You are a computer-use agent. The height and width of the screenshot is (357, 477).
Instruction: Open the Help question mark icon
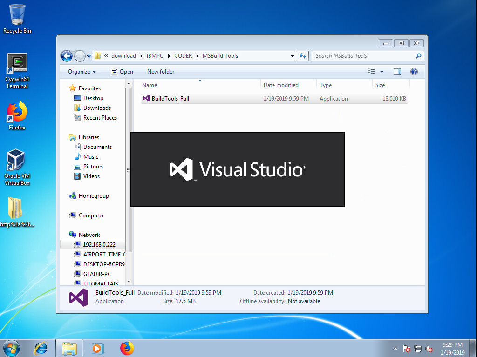[414, 72]
